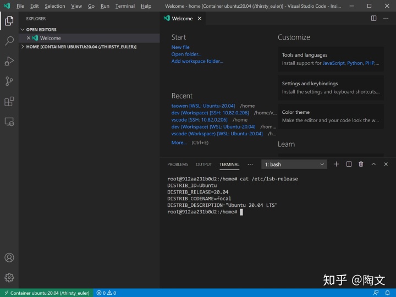Viewport: 396px width, 297px height.
Task: Open recent dev (Workspace) [SSH: 10.82.0.206]
Action: [210, 113]
